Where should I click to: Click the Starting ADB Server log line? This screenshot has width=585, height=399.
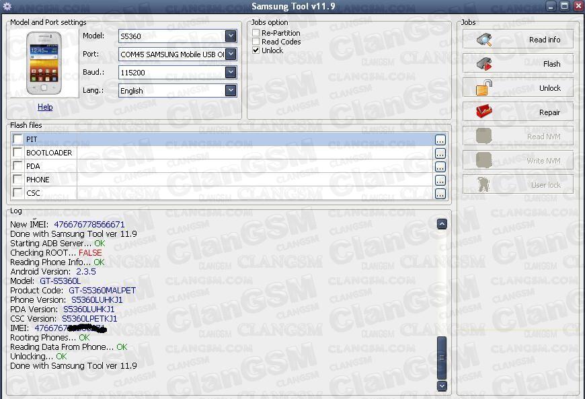[58, 244]
